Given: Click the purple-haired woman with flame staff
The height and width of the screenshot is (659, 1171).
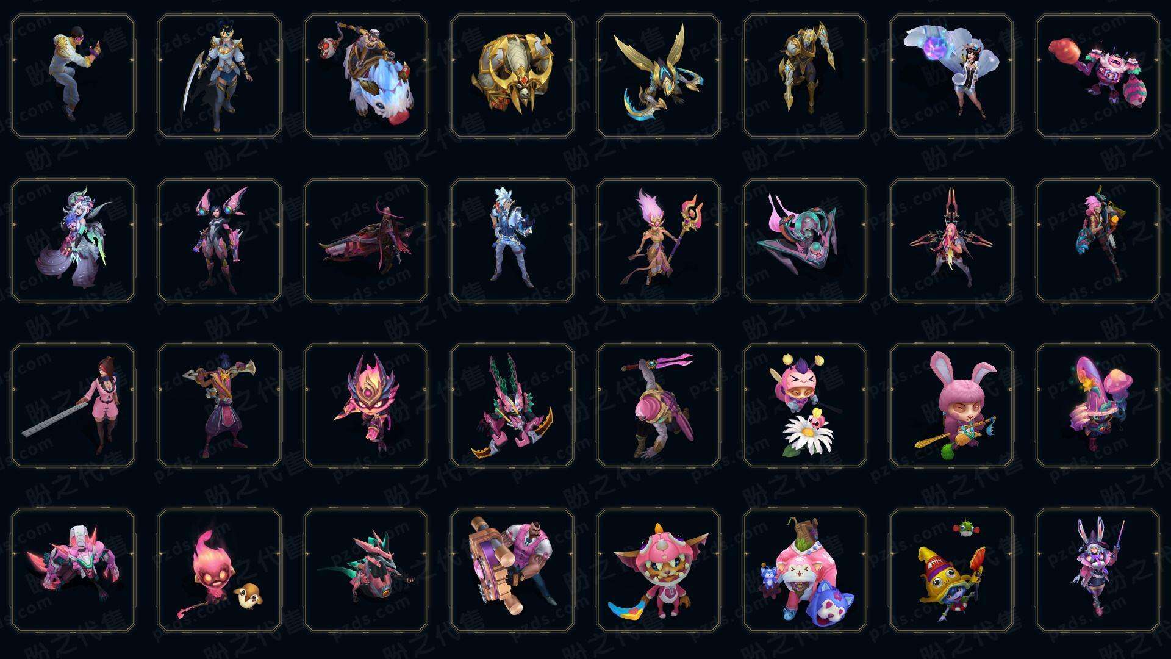Looking at the screenshot, I should pos(659,241).
